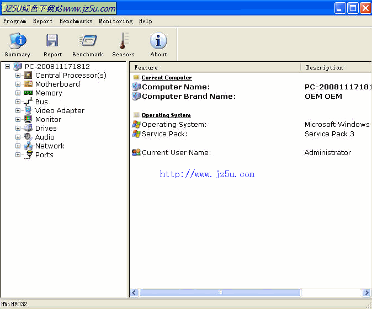
Task: Click the Bus tree icon
Action: coord(28,102)
